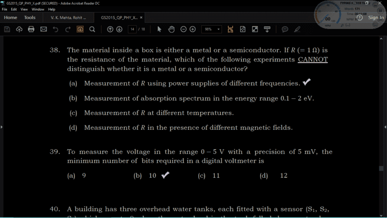Click the page number field
This screenshot has width=387, height=218.
pyautogui.click(x=132, y=29)
